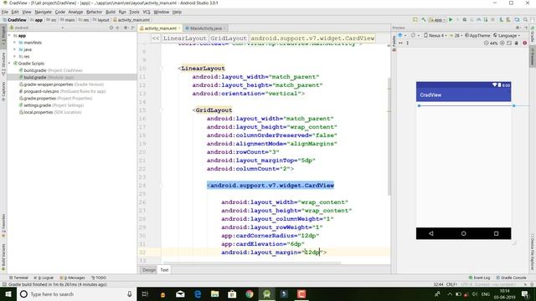This screenshot has width=536, height=301.
Task: Open the Tools menu
Action: click(134, 12)
